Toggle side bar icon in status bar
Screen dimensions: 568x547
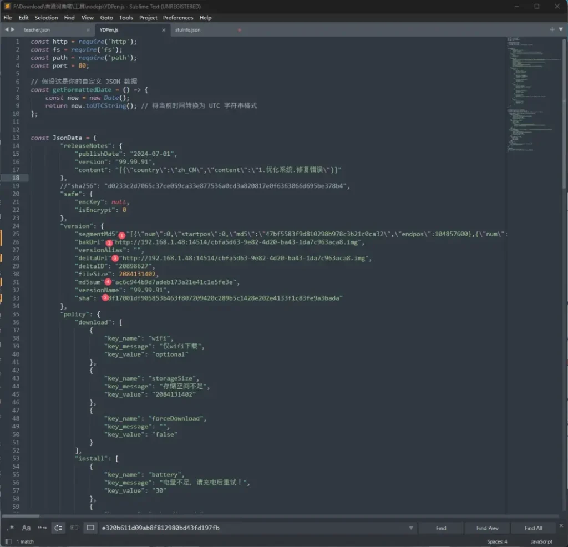tap(8, 541)
